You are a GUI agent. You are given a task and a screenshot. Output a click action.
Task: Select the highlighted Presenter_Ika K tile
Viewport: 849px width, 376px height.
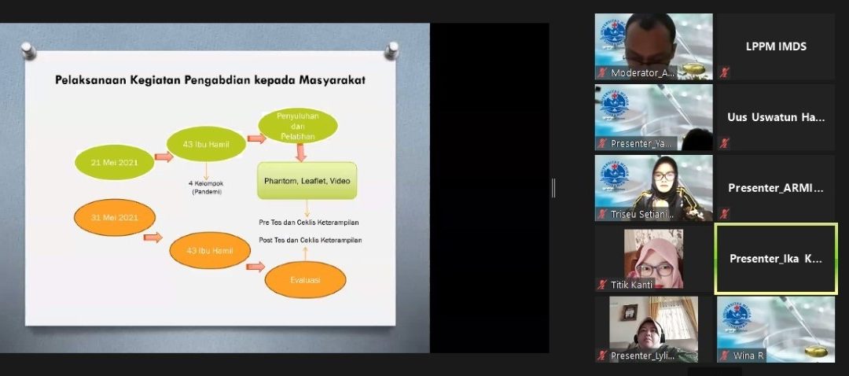pyautogui.click(x=776, y=259)
